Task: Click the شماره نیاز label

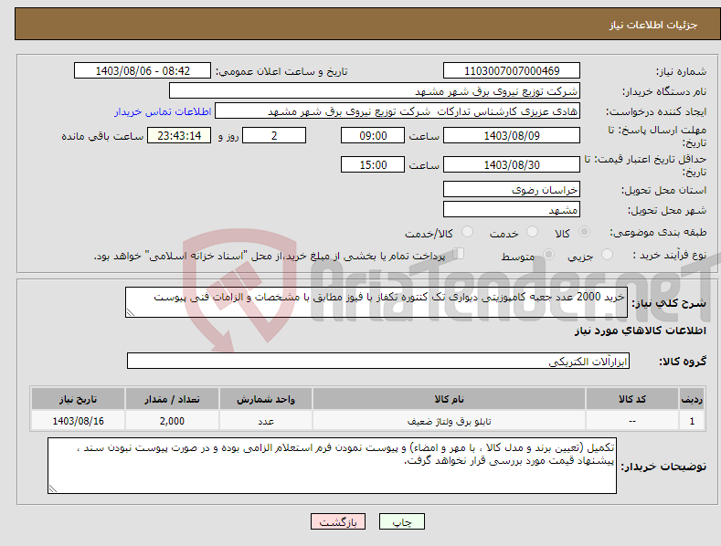Action: click(x=681, y=72)
